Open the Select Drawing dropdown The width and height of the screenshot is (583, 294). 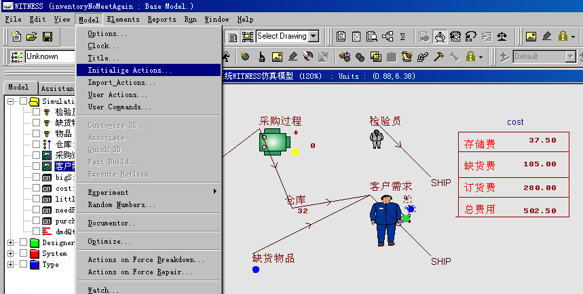[x=314, y=37]
